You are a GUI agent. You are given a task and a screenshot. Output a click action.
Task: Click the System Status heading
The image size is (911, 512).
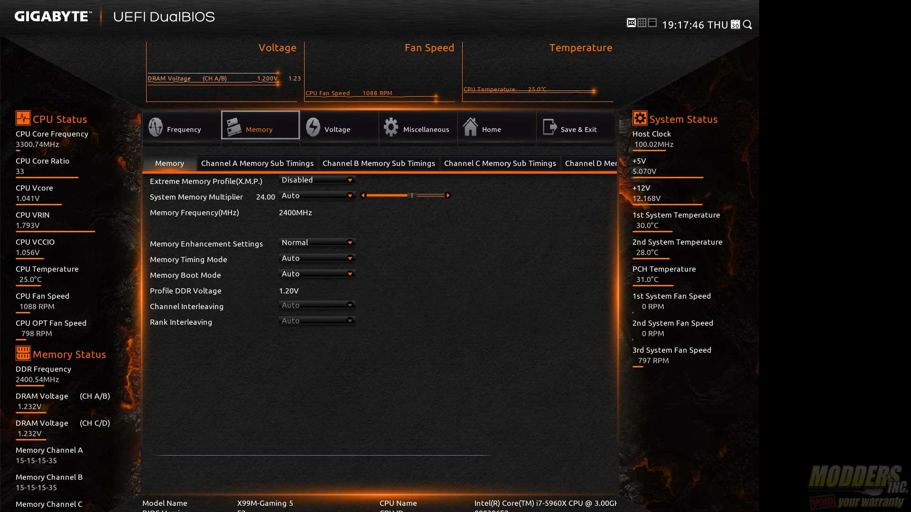tap(683, 119)
